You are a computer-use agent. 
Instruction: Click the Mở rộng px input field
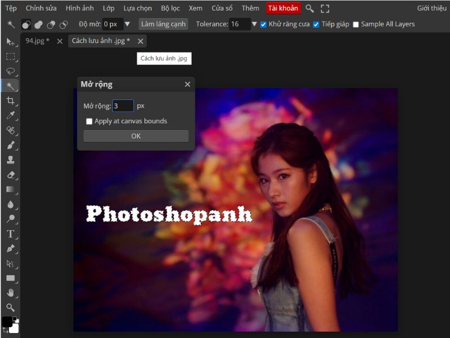[x=123, y=106]
